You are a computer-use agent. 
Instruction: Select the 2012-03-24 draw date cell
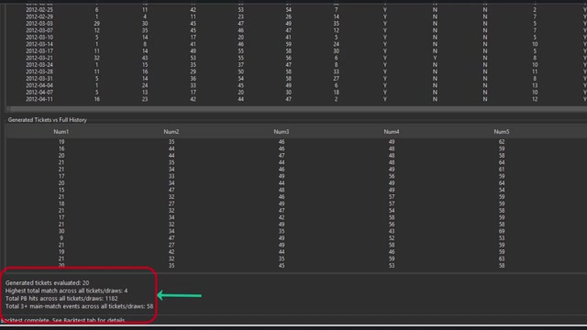pyautogui.click(x=39, y=65)
